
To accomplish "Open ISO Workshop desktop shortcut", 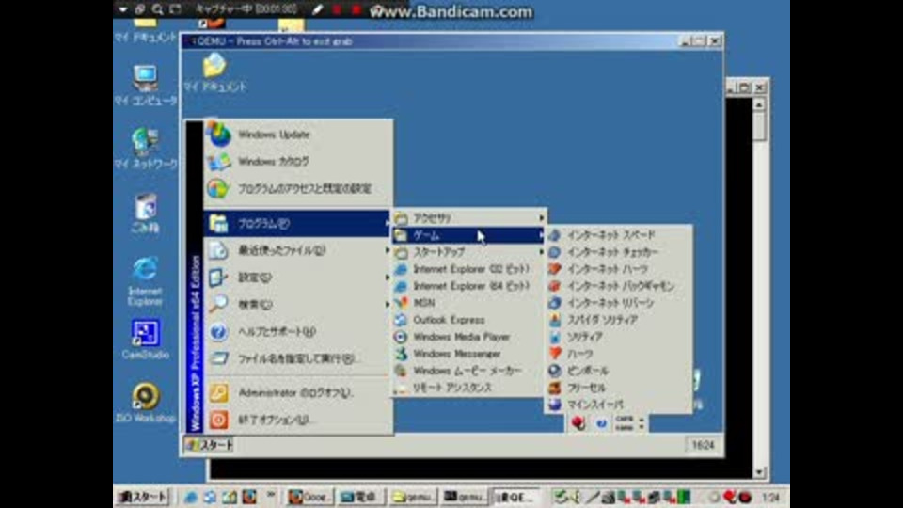I will pyautogui.click(x=145, y=404).
